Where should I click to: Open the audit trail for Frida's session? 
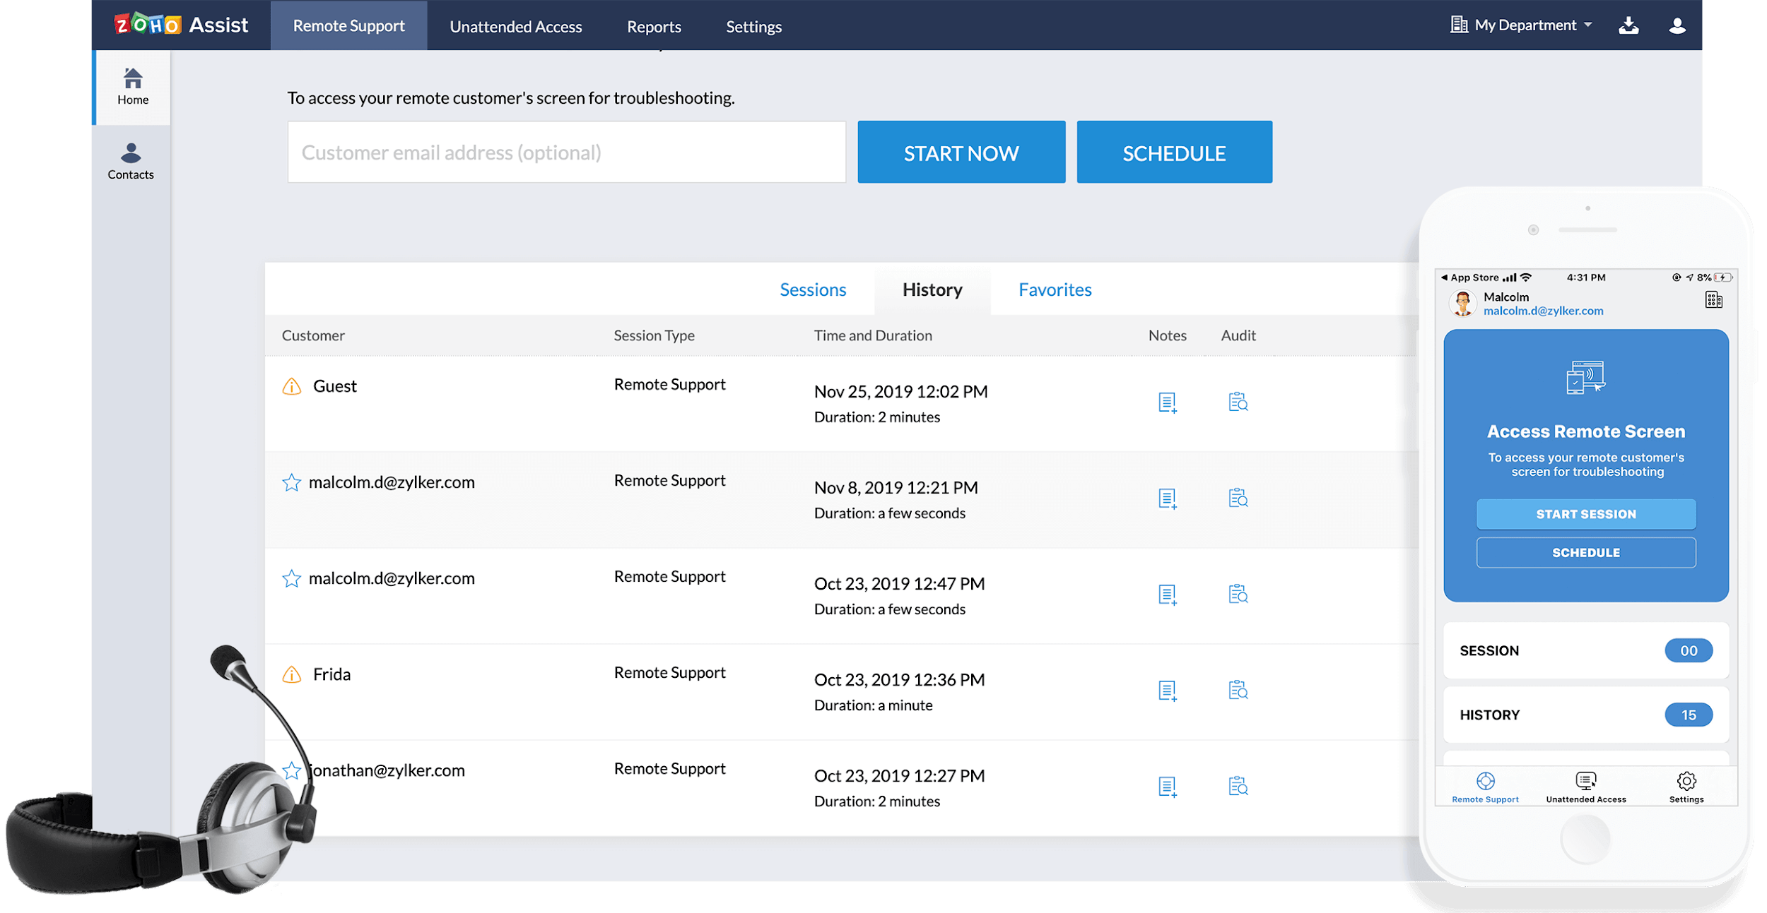tap(1238, 691)
